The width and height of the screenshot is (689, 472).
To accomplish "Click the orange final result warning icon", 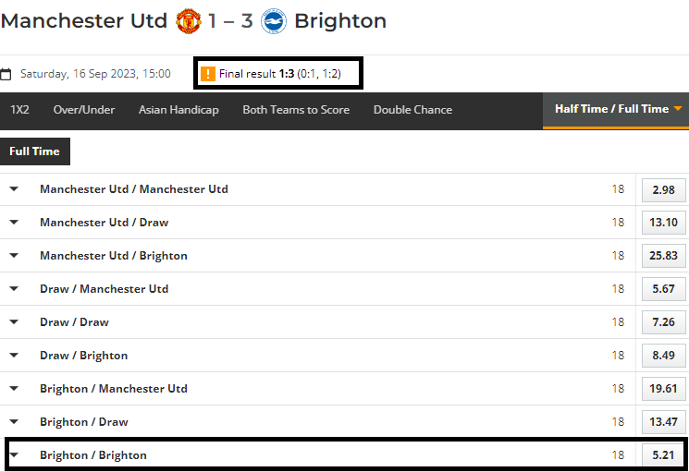I will (x=208, y=73).
